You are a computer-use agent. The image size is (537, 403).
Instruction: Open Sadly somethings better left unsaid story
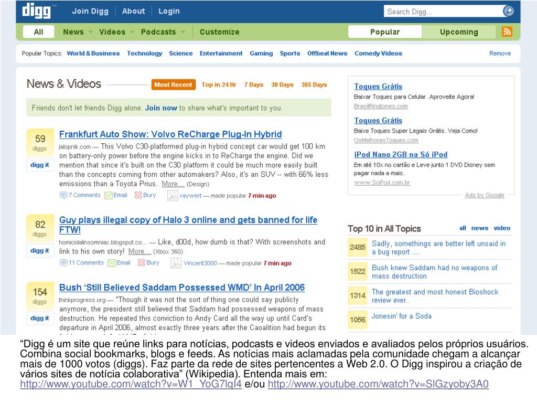(x=438, y=248)
